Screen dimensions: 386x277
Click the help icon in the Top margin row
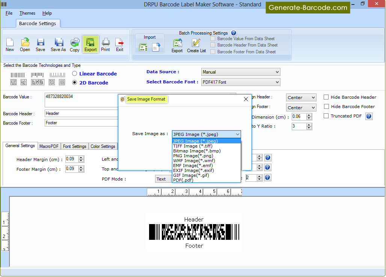click(x=268, y=167)
